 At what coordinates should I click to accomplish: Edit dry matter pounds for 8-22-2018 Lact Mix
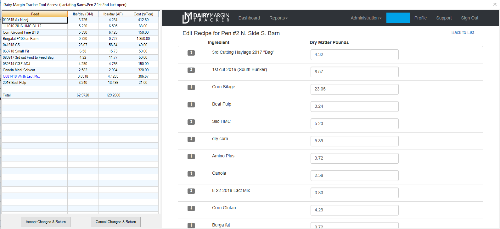click(x=354, y=193)
